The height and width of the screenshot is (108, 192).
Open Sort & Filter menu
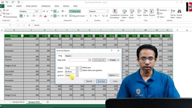[x=173, y=14]
